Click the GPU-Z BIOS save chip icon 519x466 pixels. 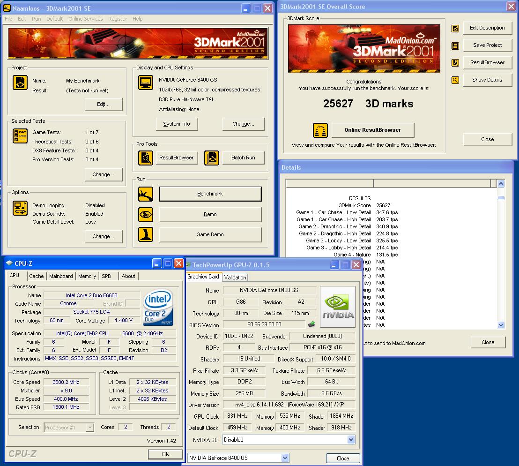point(311,324)
